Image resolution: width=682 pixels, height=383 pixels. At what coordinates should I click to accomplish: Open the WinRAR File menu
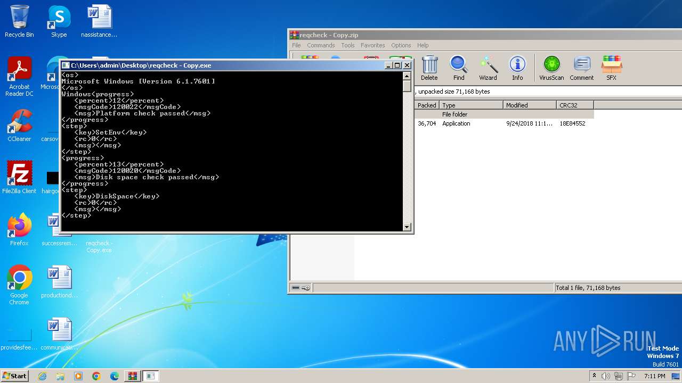(x=296, y=45)
